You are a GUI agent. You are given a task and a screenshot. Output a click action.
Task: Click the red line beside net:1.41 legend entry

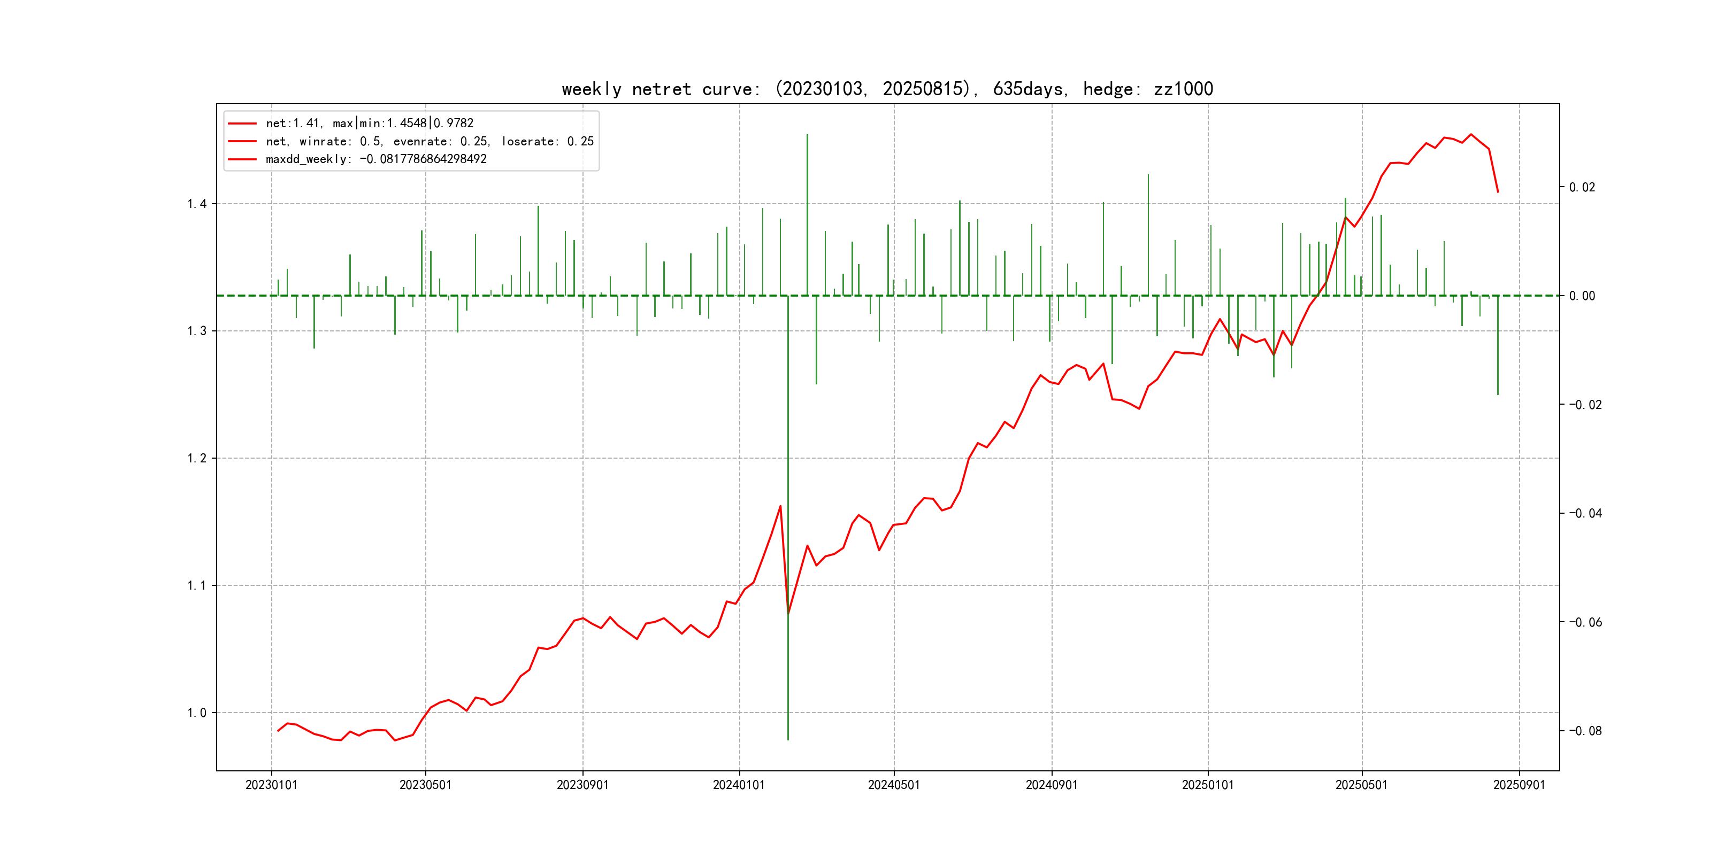[242, 123]
